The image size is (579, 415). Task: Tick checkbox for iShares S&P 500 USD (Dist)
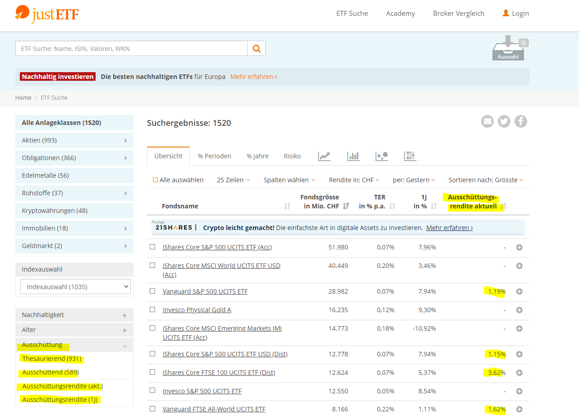(x=152, y=354)
